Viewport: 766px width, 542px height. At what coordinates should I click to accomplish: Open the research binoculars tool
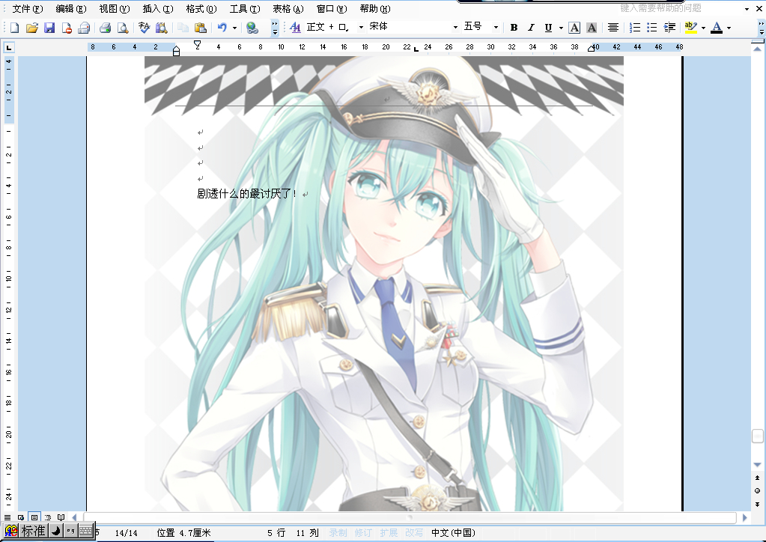pos(161,28)
